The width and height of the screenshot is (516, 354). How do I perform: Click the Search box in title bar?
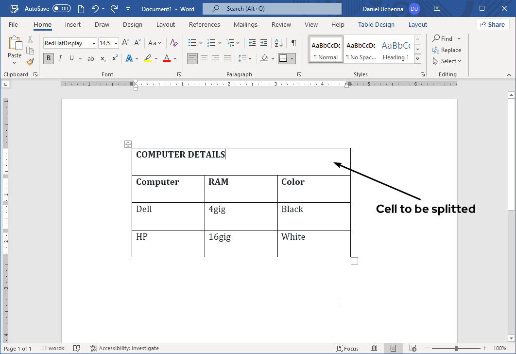point(272,9)
